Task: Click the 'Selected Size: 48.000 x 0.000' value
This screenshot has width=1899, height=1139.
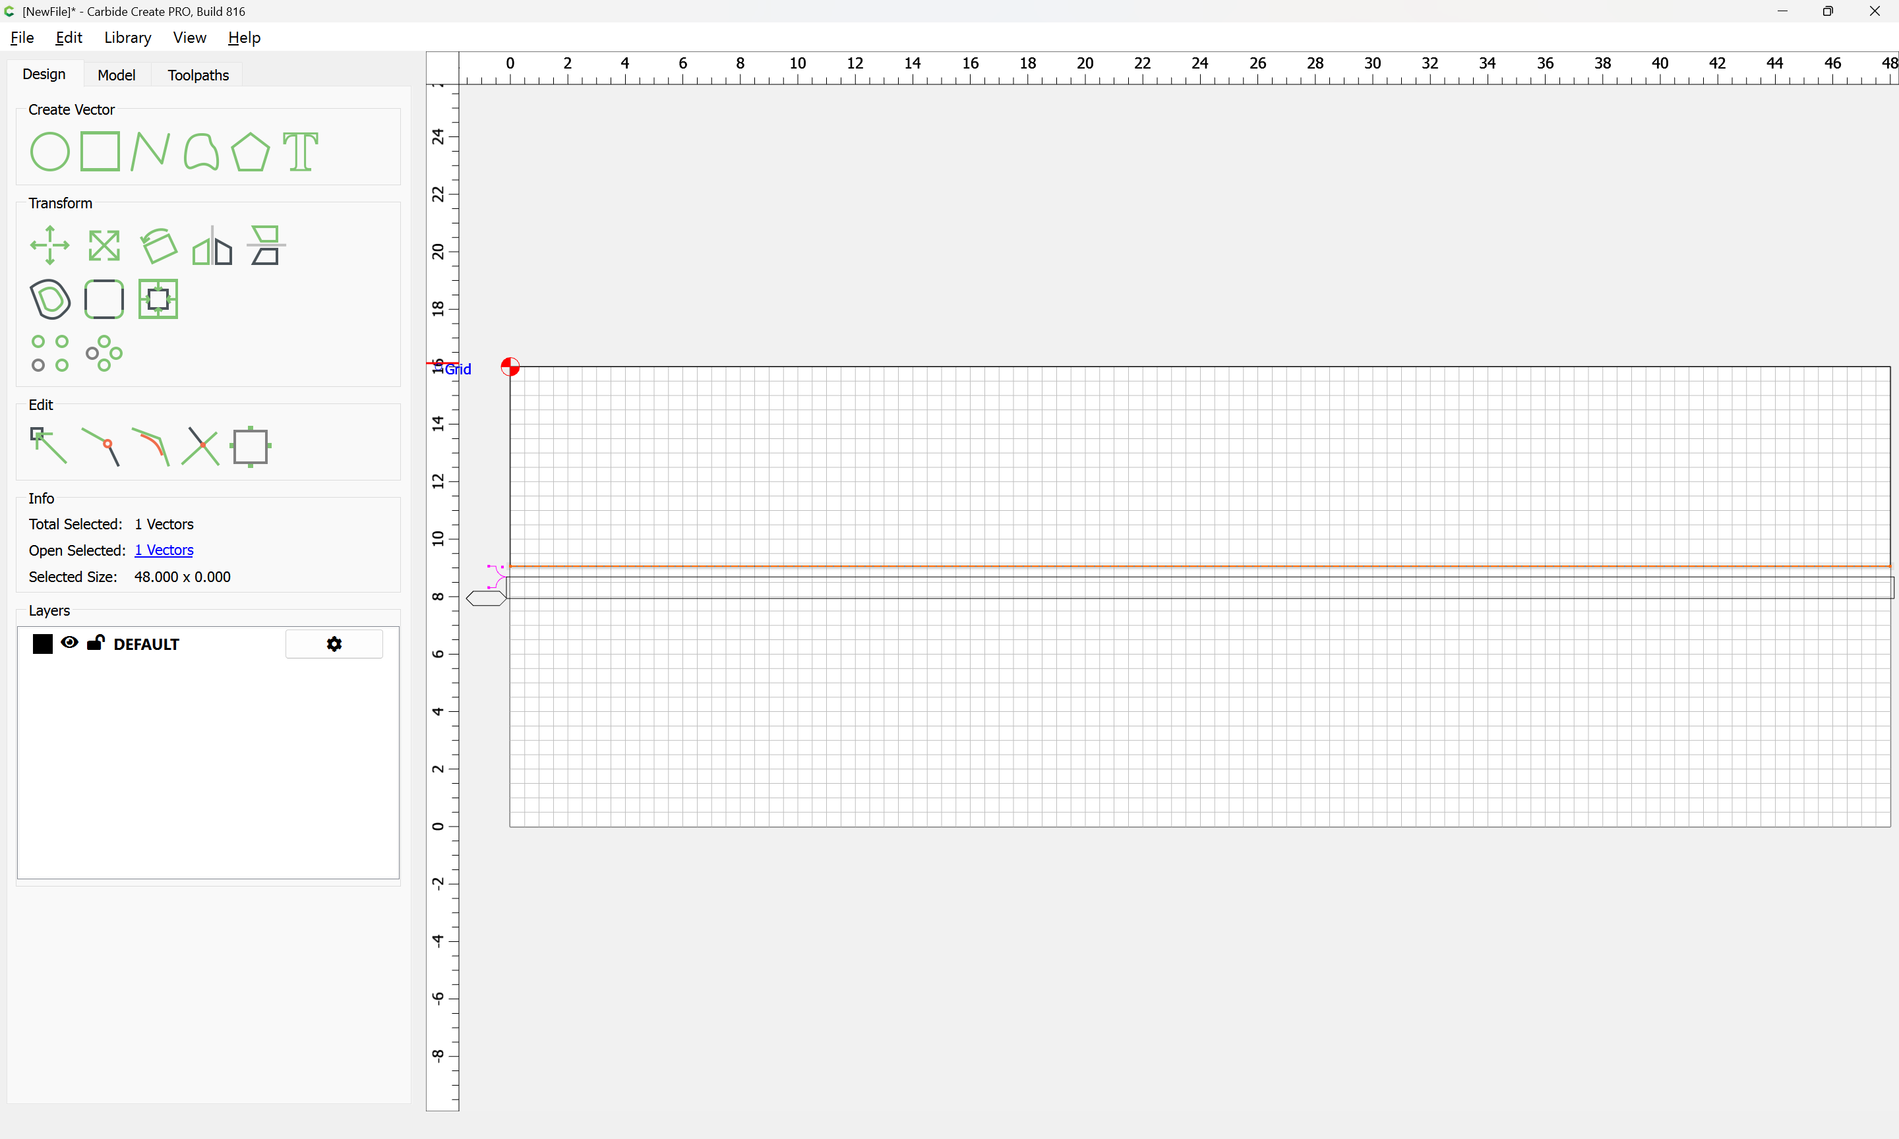Action: (183, 577)
